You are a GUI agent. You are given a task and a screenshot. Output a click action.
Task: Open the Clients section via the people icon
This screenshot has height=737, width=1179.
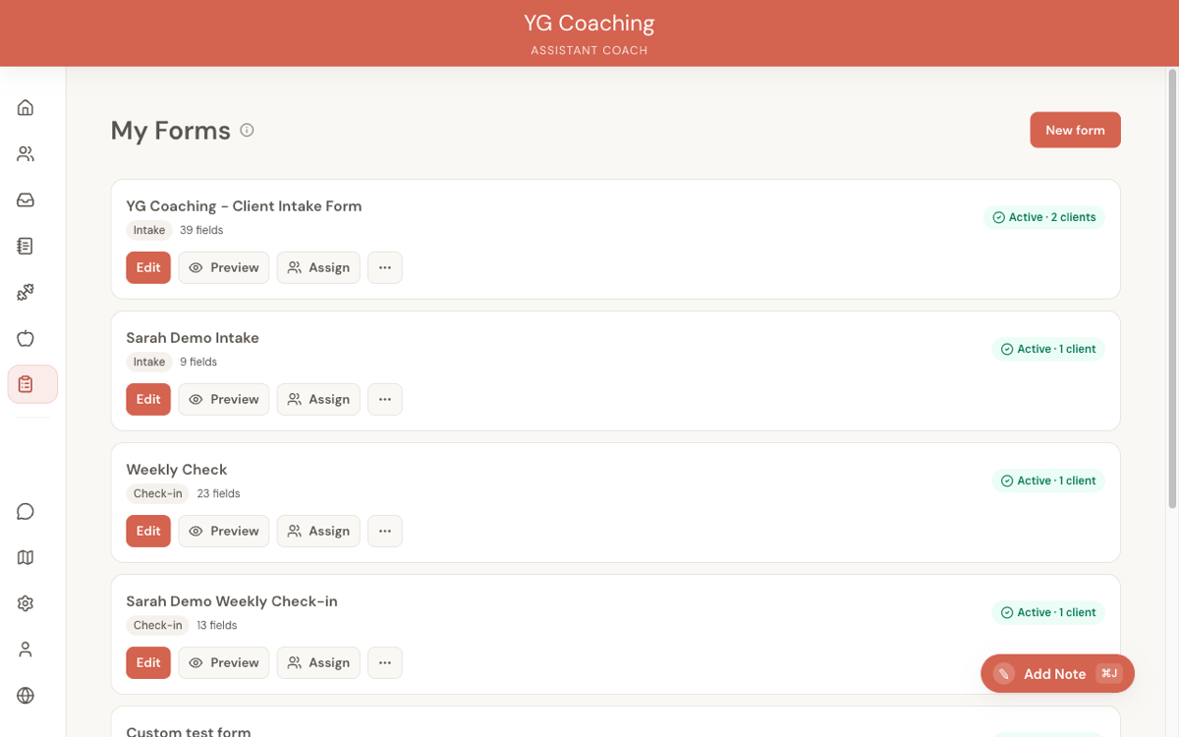click(25, 153)
